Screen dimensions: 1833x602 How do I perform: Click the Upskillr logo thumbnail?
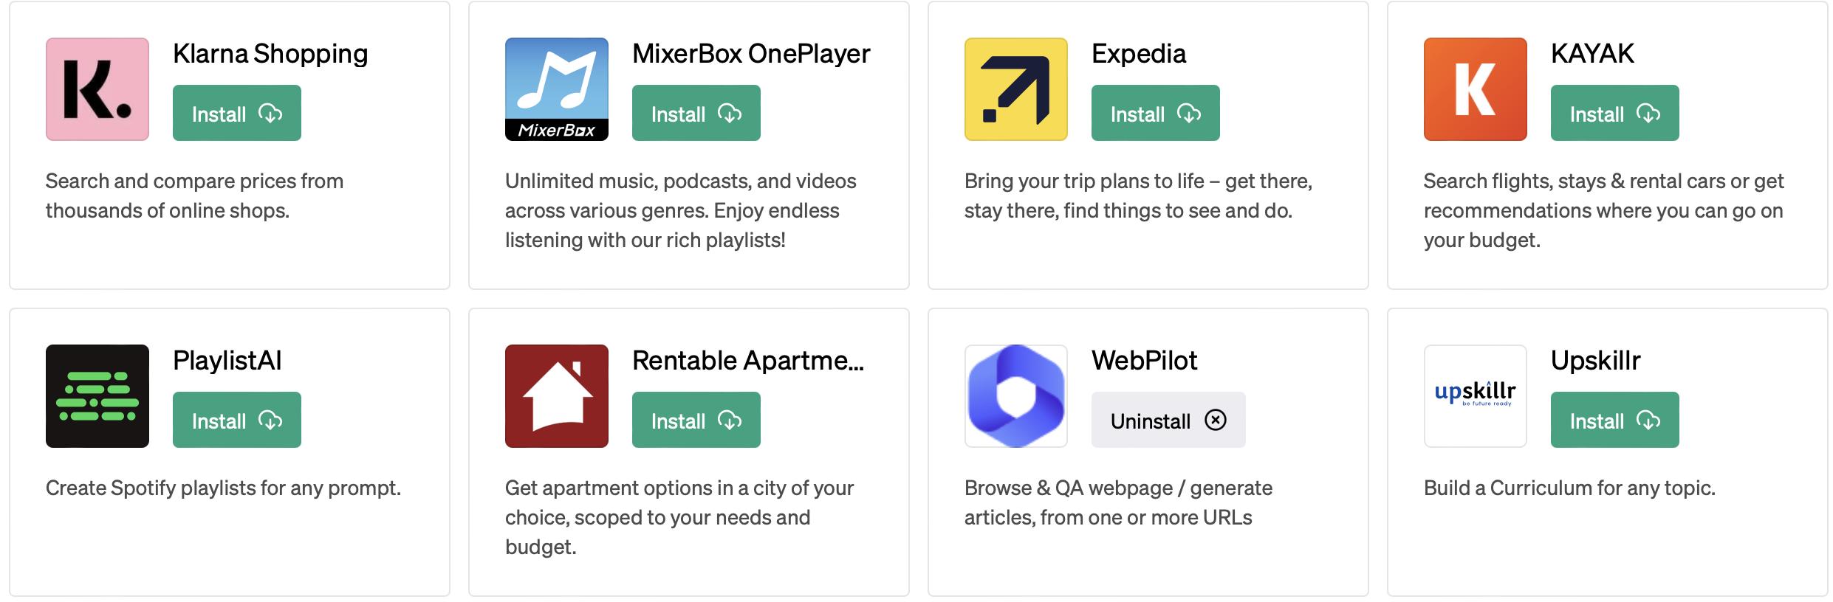(x=1476, y=396)
